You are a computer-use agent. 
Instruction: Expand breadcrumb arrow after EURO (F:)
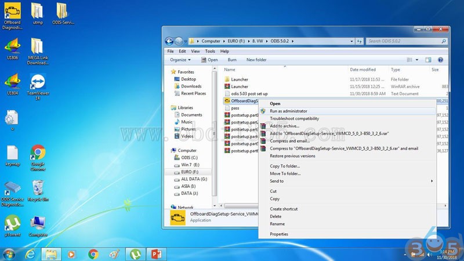(249, 41)
